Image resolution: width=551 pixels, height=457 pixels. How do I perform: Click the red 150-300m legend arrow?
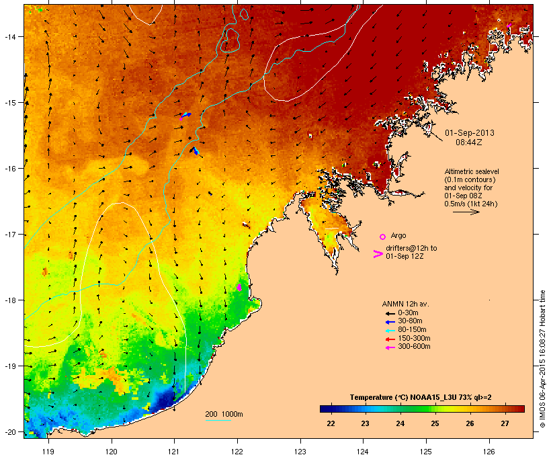point(390,339)
